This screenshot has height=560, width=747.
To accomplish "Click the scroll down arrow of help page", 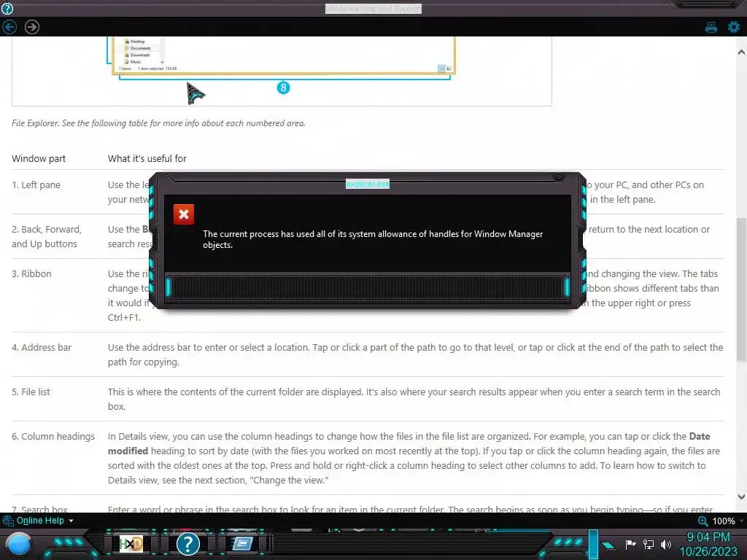I will [x=741, y=497].
